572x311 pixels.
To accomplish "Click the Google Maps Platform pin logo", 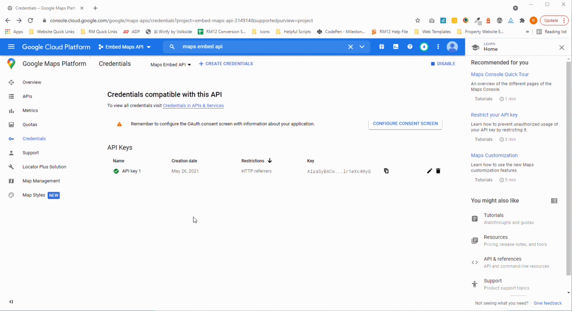I will [x=11, y=64].
